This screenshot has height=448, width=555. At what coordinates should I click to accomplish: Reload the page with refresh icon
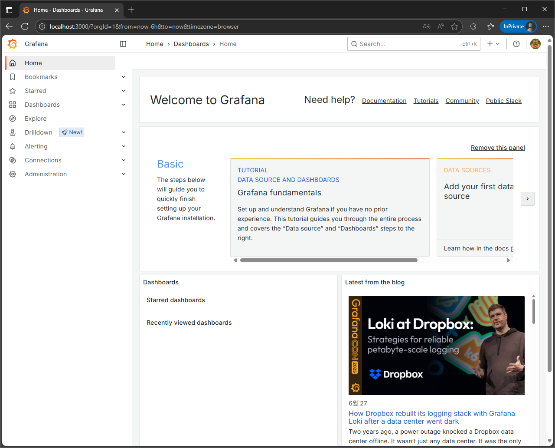[x=25, y=26]
